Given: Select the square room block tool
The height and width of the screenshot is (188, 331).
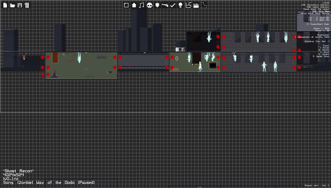Looking at the screenshot, I should click(126, 5).
